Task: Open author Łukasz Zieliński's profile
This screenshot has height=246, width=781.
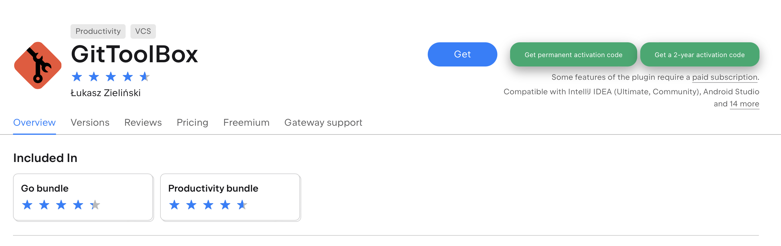Action: point(106,93)
